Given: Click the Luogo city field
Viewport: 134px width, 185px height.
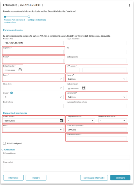Looking at the screenshot, I should [105, 70].
